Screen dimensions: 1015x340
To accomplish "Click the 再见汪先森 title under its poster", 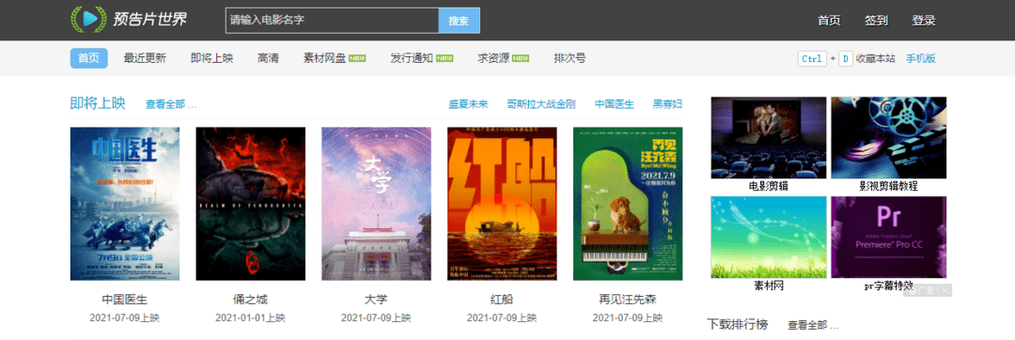I will 628,300.
